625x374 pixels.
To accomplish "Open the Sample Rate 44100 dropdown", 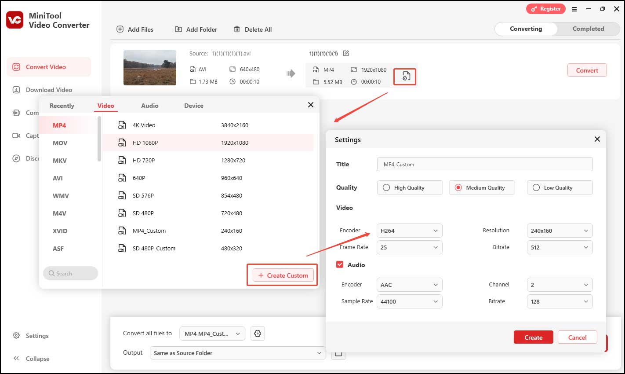I will (410, 301).
